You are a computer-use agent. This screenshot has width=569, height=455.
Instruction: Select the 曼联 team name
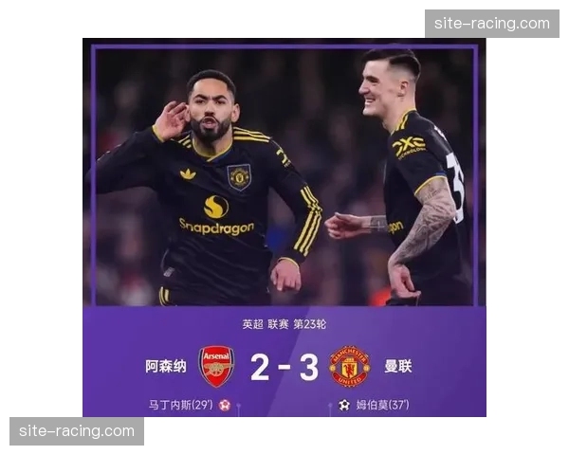398,367
